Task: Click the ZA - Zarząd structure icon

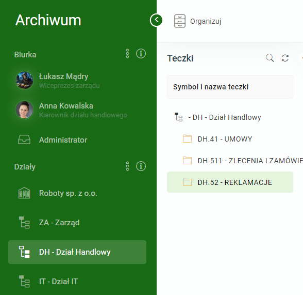Action: pos(24,223)
